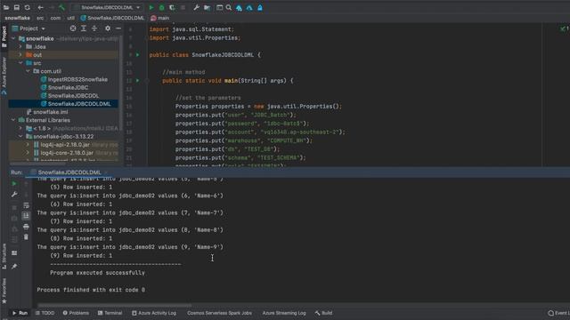Click the first blue Azure cloud icon
The width and height of the screenshot is (570, 320).
point(239,8)
